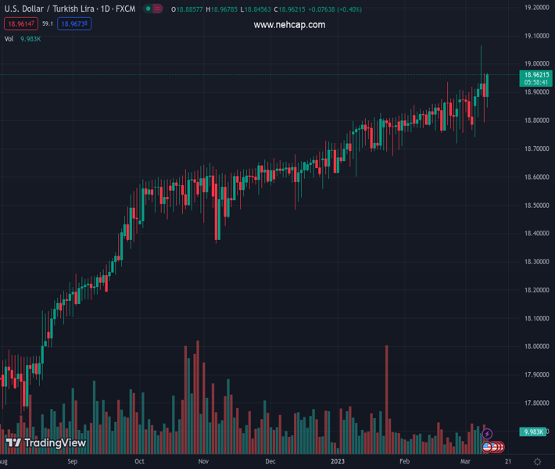Click the 2023 label on time axis
Screen dimensions: 555x469
338,462
